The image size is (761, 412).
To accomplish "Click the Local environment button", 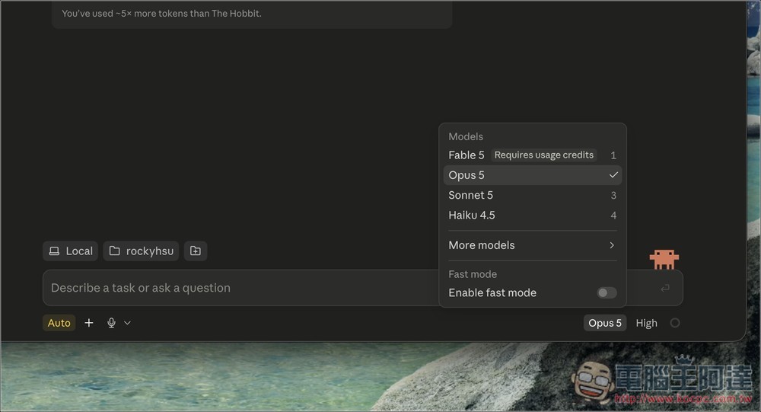I will point(70,251).
